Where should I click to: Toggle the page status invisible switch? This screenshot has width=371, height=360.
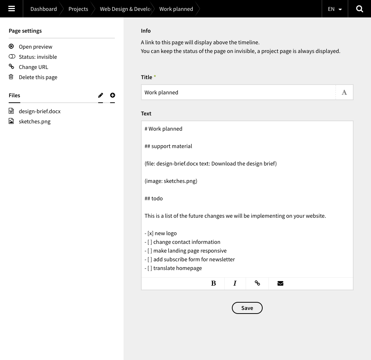click(x=12, y=56)
